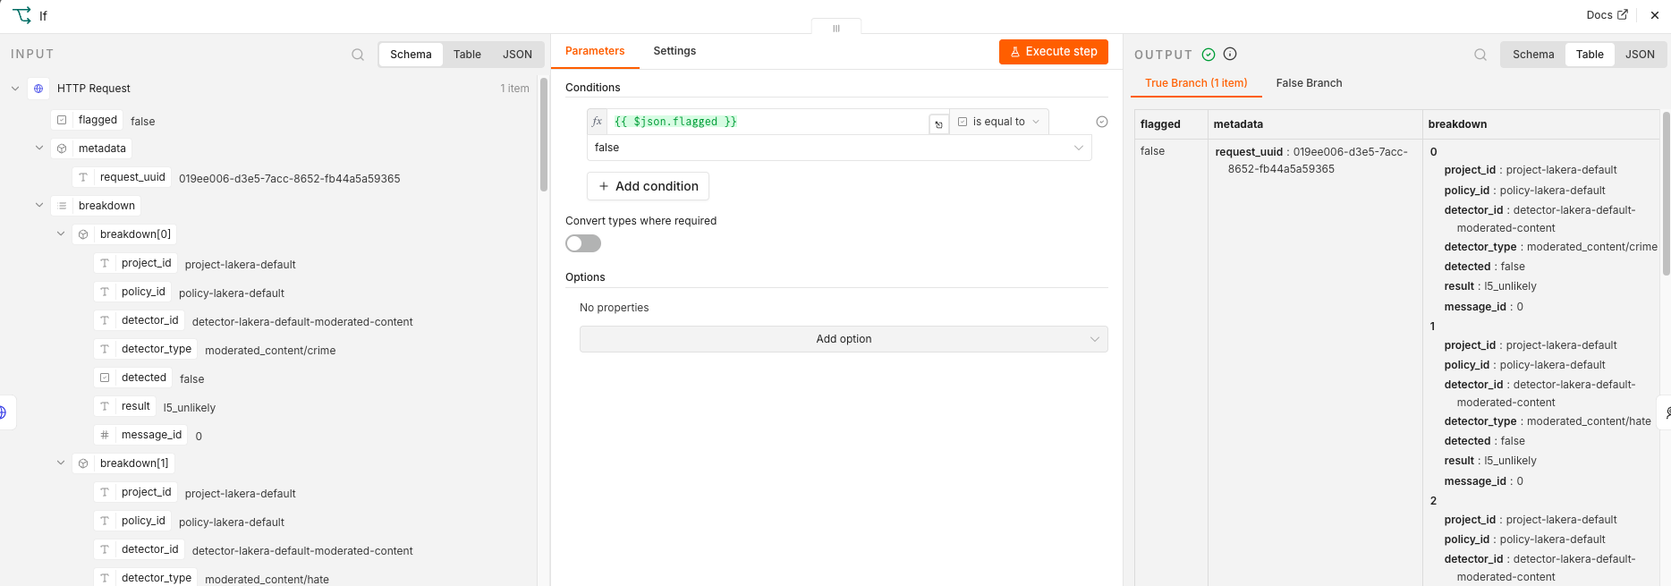Click the output panel scrollbar
The height and width of the screenshot is (586, 1671).
pos(1666,193)
